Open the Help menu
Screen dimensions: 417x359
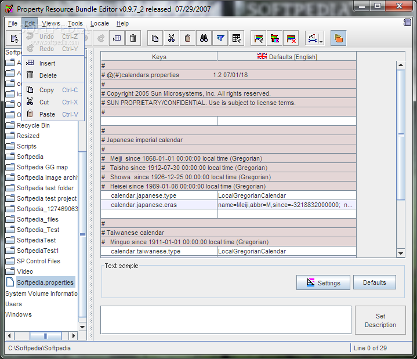[122, 23]
